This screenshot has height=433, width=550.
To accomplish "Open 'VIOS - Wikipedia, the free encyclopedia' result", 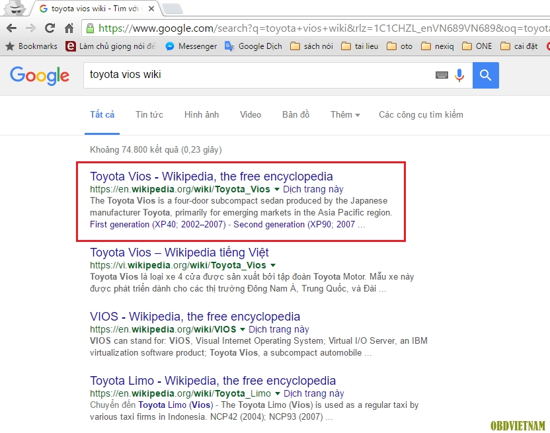I will [195, 317].
